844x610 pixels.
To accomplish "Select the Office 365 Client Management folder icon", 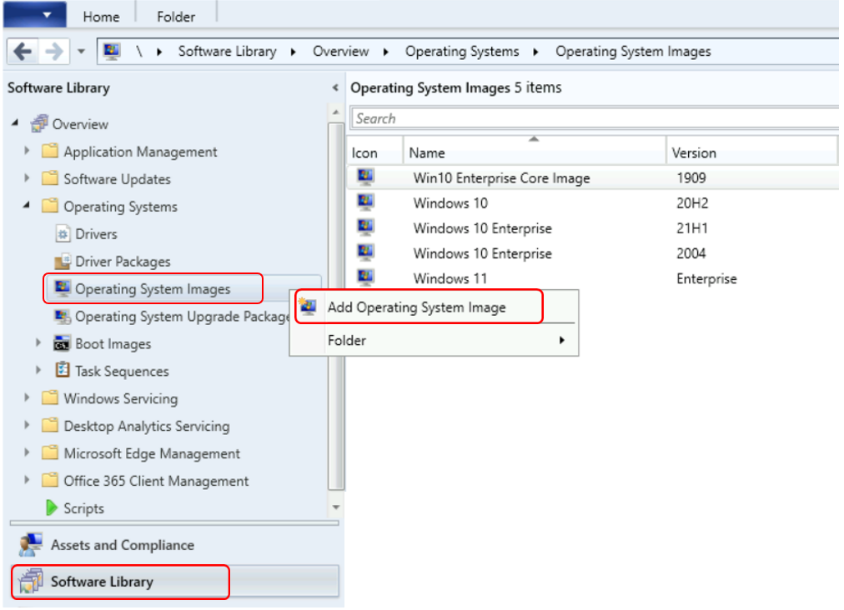I will [49, 480].
